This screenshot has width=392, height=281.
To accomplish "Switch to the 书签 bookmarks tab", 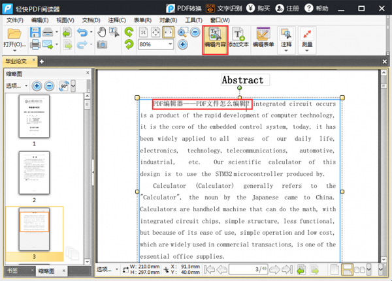I will 13,271.
